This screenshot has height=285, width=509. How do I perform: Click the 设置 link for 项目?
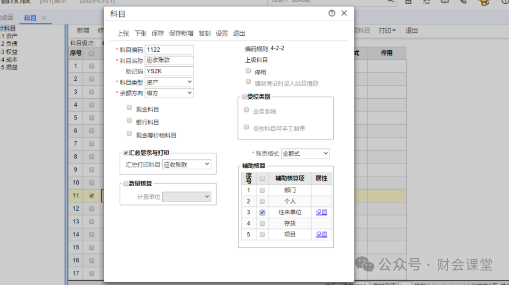click(x=321, y=234)
